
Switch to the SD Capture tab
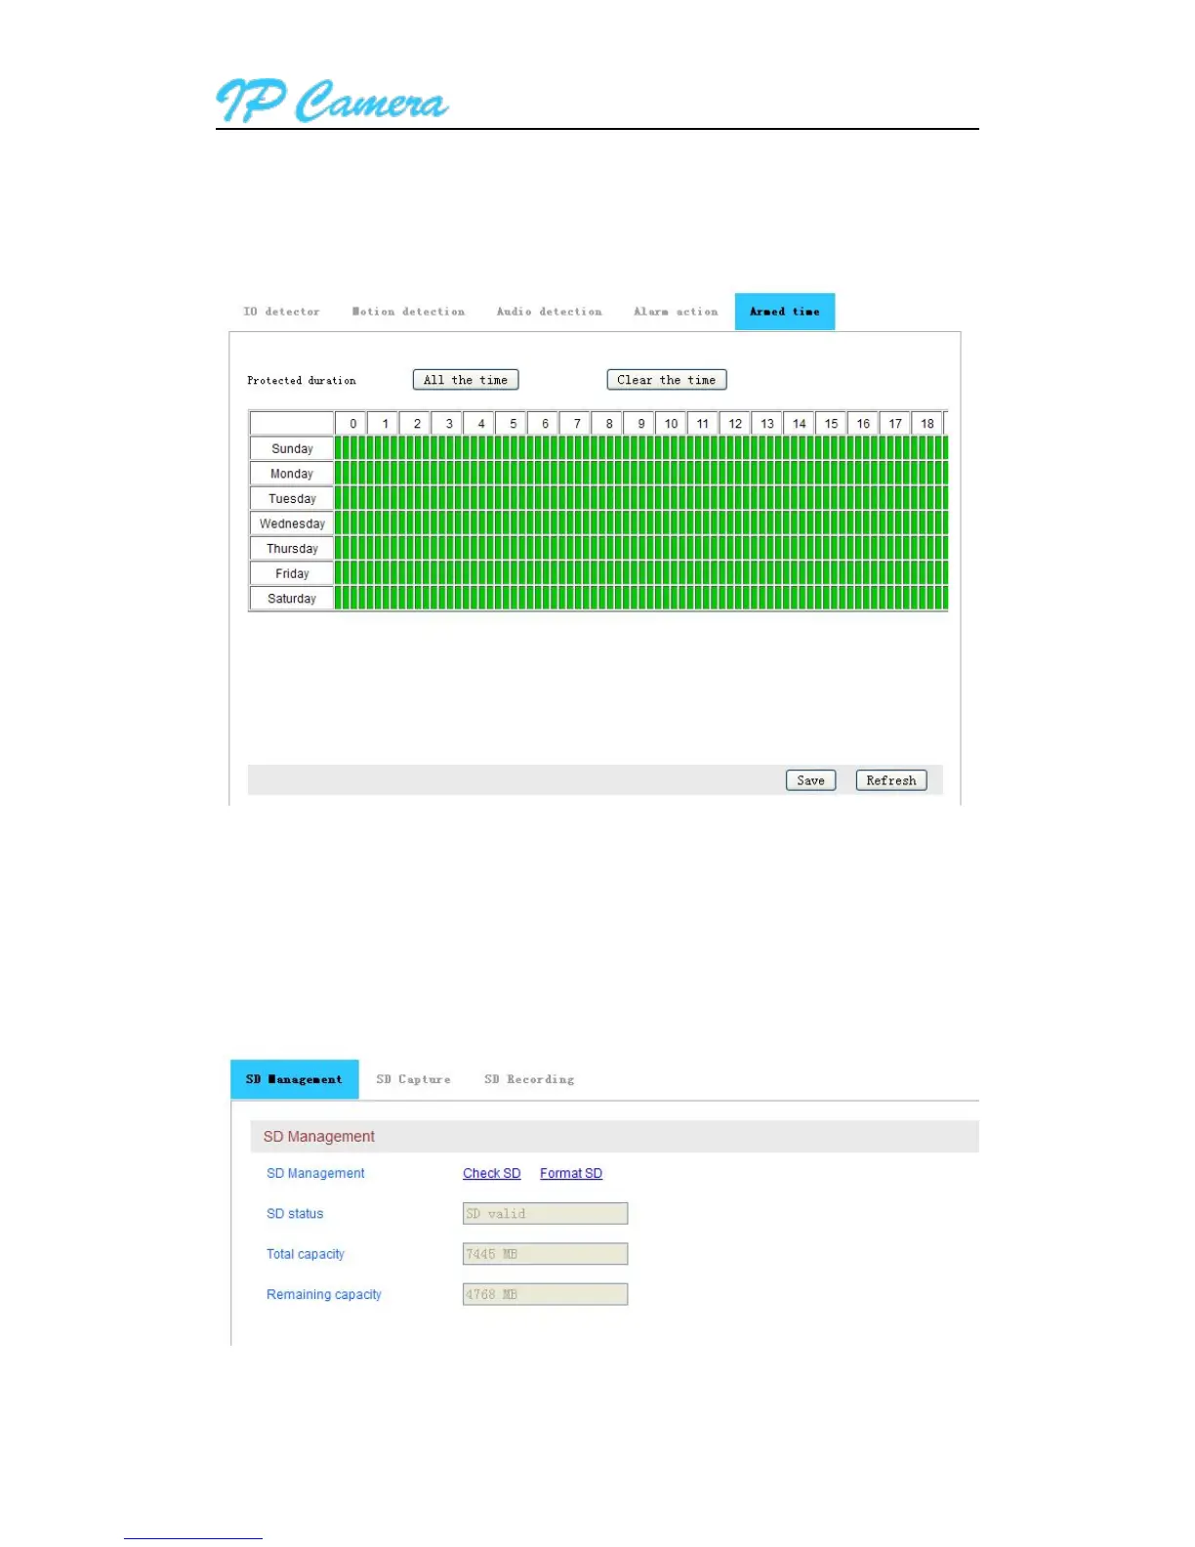tap(414, 1079)
